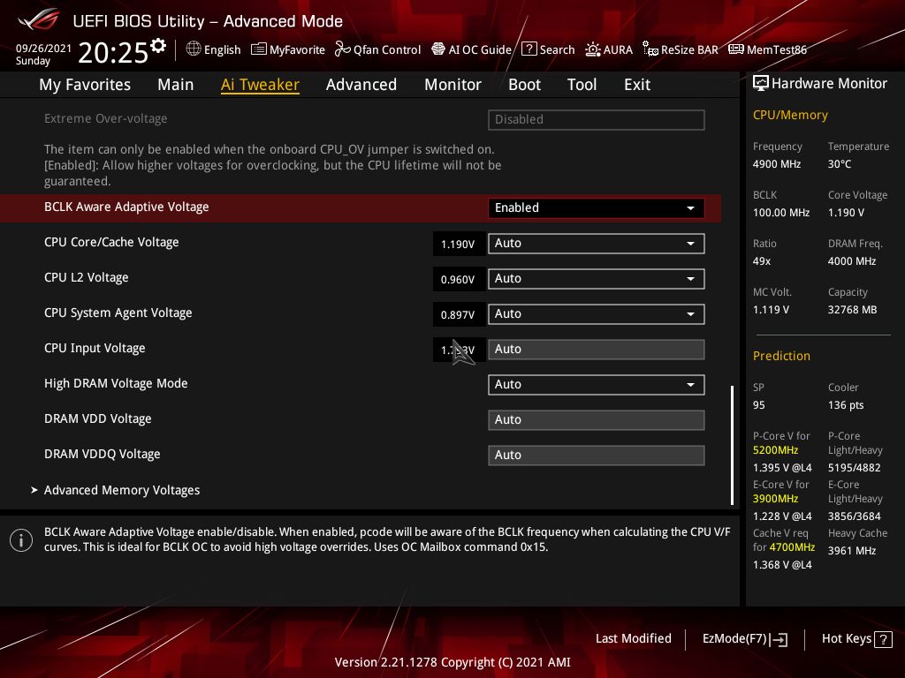This screenshot has width=905, height=678.
Task: Click the Hardware Monitor icon
Action: (761, 84)
